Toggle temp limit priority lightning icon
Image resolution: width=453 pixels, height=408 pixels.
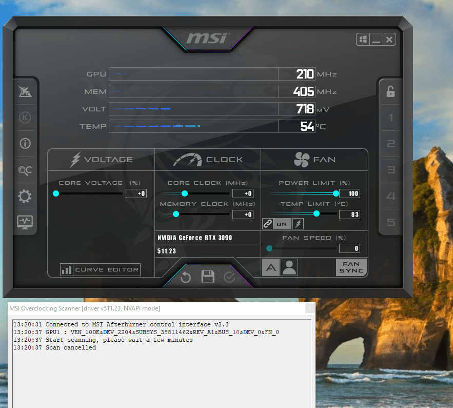click(x=298, y=224)
